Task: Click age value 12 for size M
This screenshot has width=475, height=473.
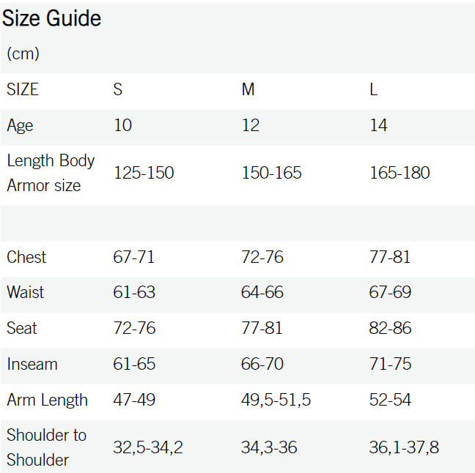Action: coord(251,125)
